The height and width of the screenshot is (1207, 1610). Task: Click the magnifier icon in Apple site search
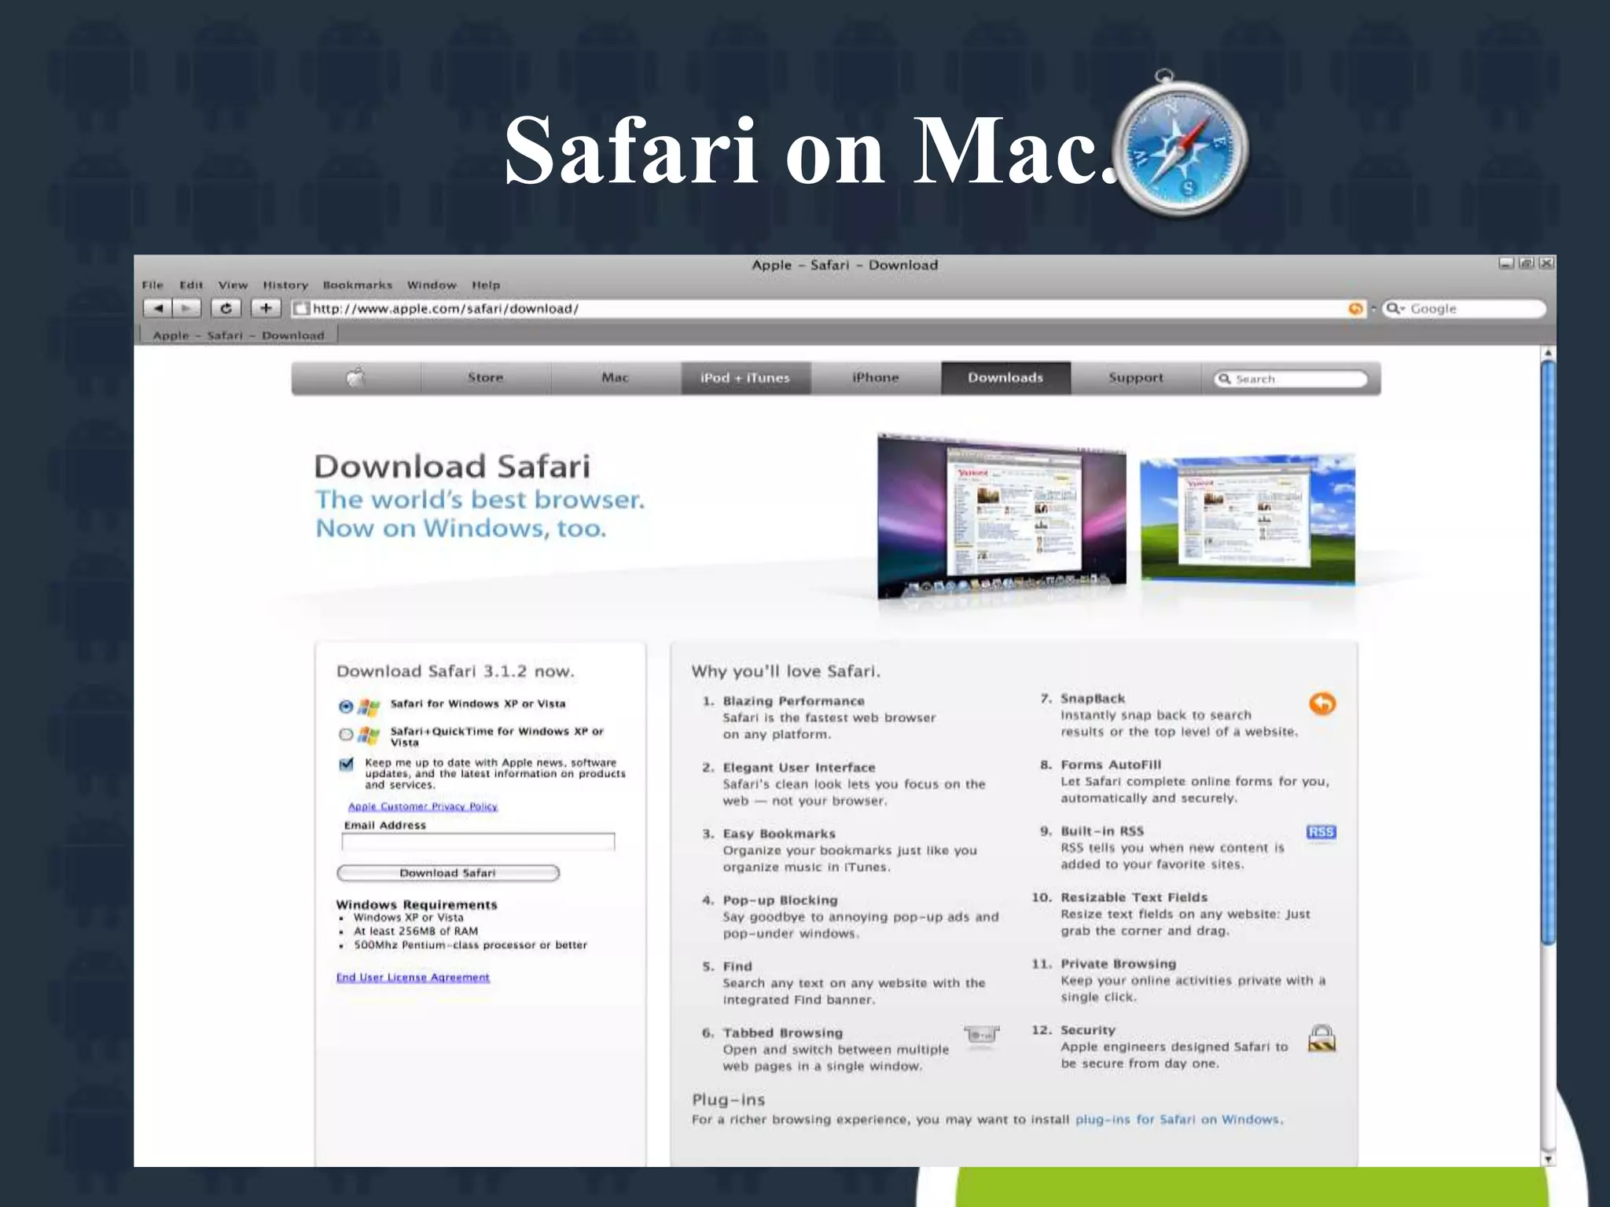coord(1224,379)
